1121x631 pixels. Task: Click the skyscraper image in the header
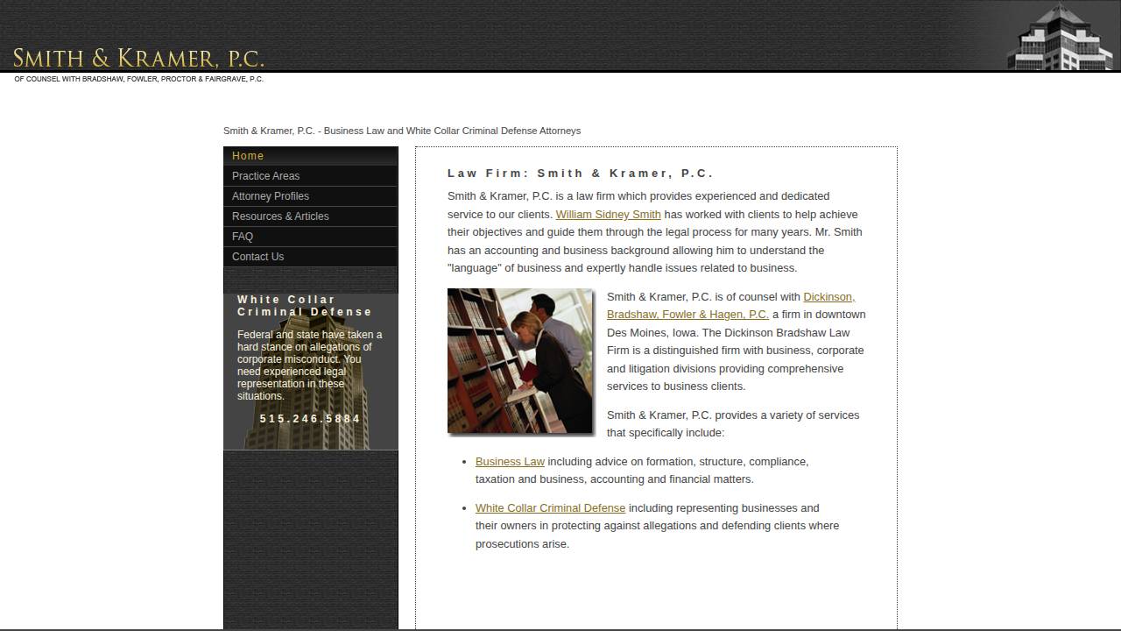(x=1058, y=37)
